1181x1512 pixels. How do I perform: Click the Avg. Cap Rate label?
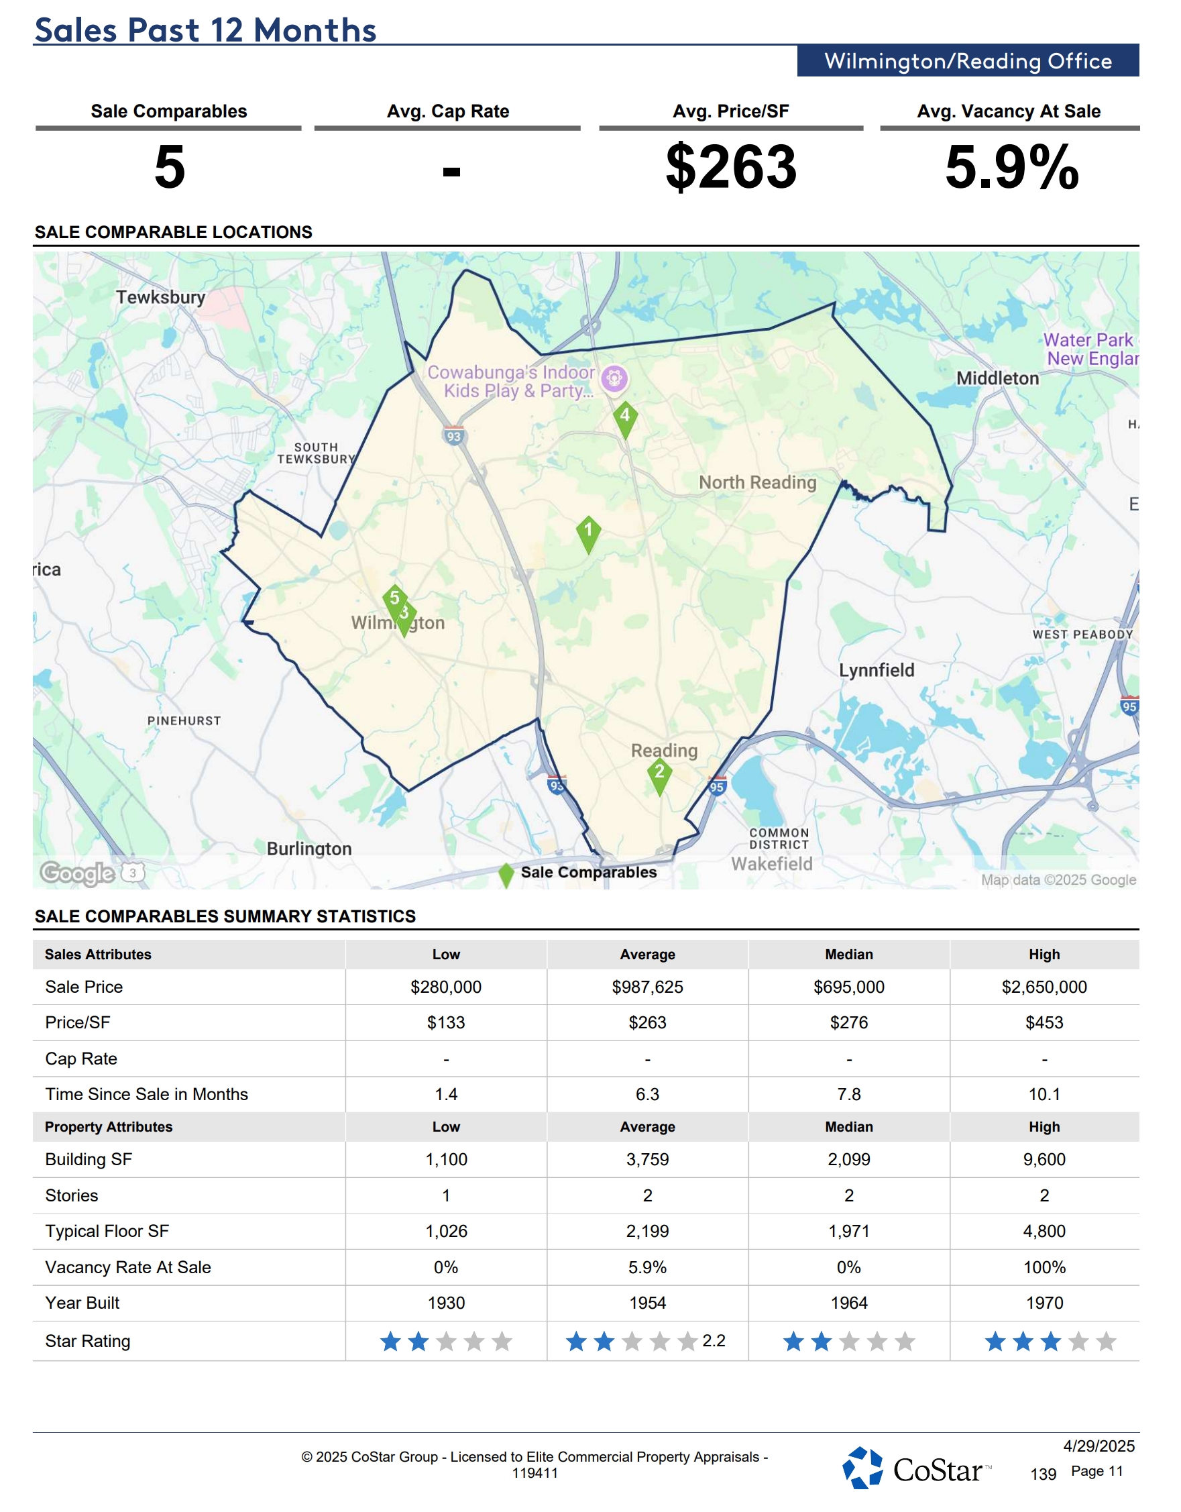click(x=448, y=111)
